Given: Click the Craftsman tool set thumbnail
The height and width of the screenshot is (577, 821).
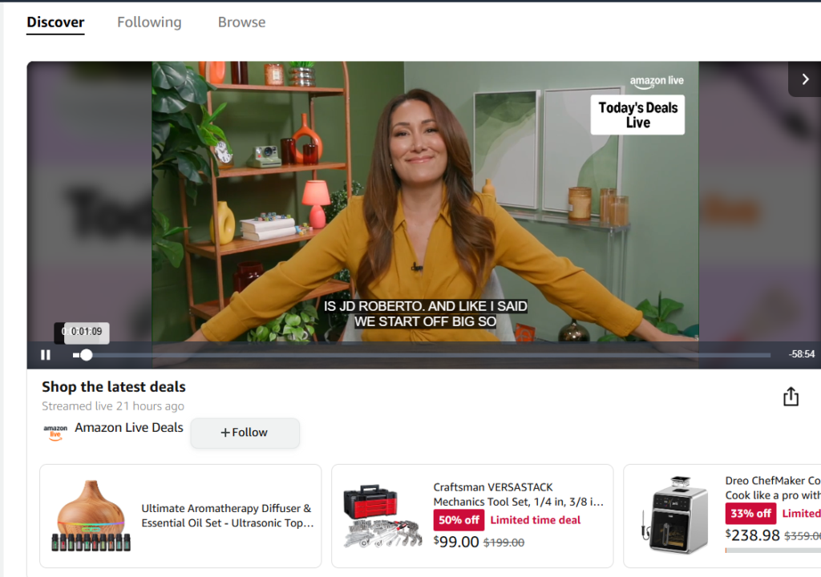Looking at the screenshot, I should point(382,516).
